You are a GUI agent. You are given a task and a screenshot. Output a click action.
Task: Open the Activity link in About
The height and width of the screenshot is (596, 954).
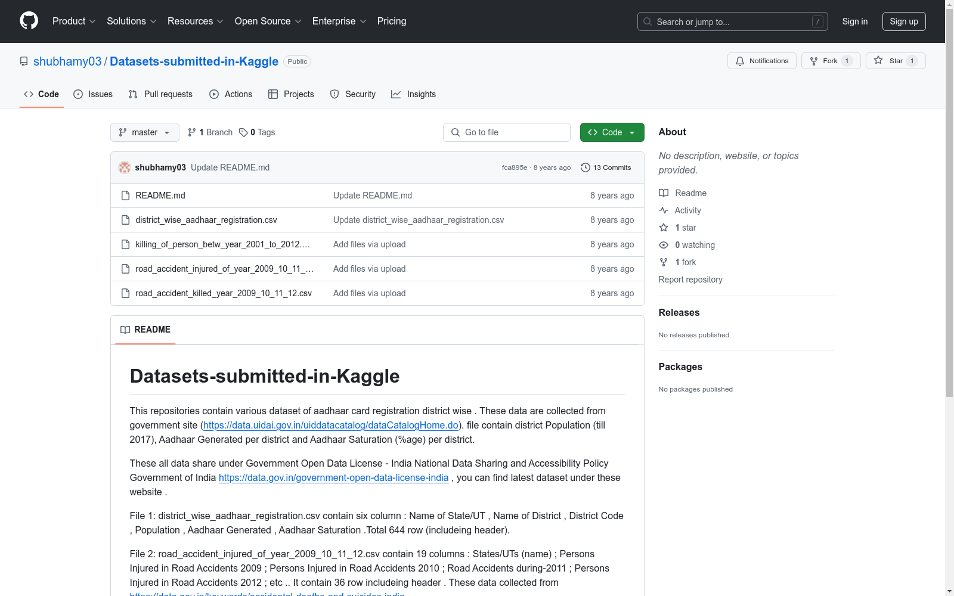pyautogui.click(x=680, y=210)
